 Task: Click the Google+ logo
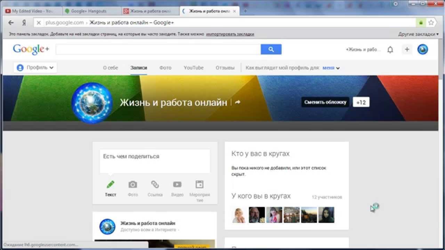(x=31, y=49)
